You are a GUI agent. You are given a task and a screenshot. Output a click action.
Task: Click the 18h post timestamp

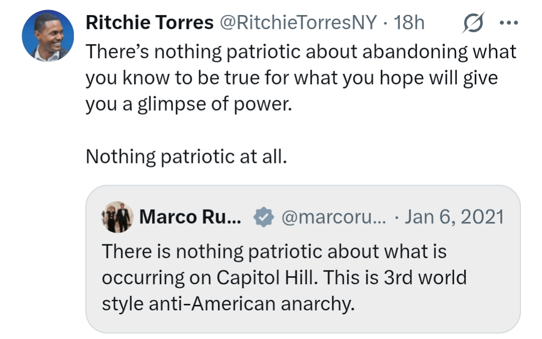tap(410, 23)
